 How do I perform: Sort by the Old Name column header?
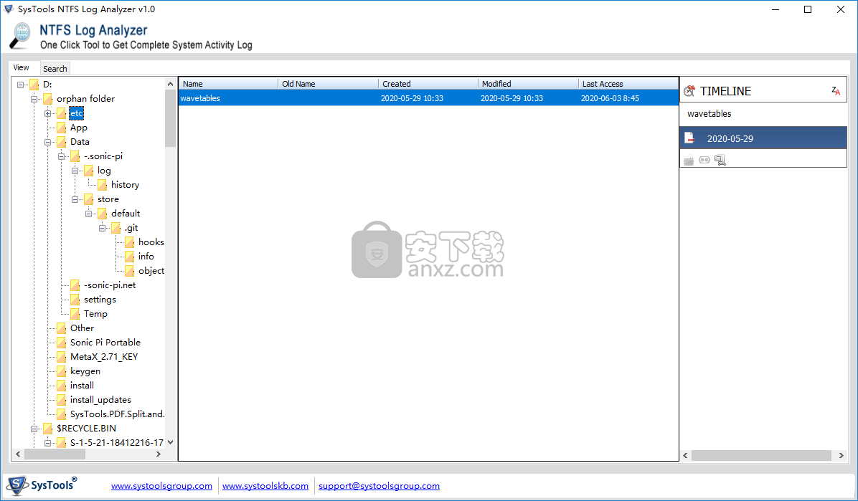point(328,84)
